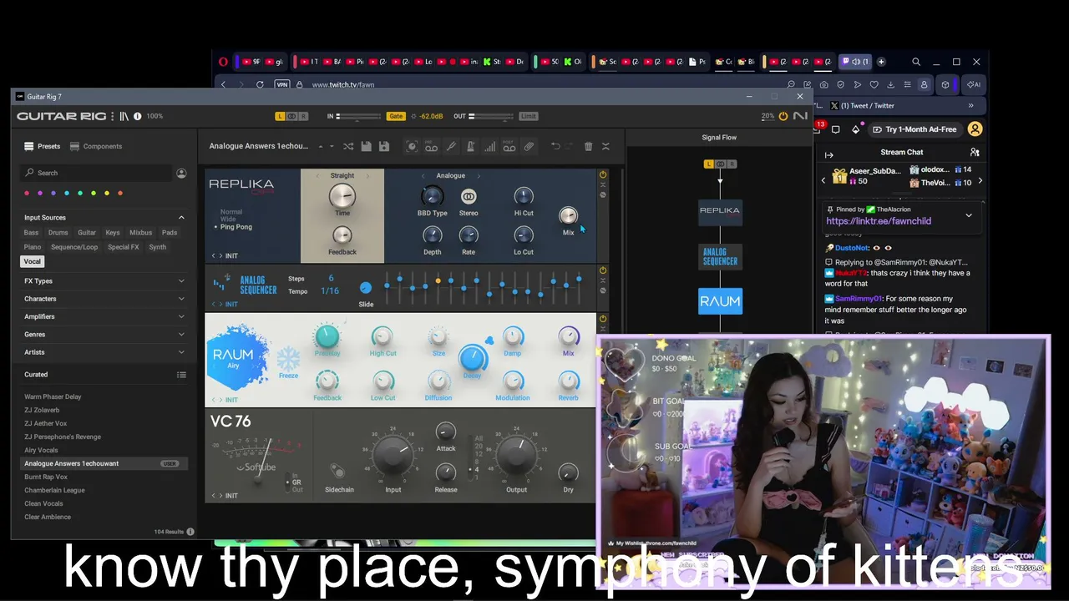Collapse all rack components

[605, 146]
